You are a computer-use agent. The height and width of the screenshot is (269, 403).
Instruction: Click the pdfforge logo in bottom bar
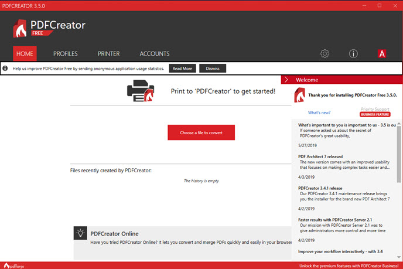click(14, 265)
